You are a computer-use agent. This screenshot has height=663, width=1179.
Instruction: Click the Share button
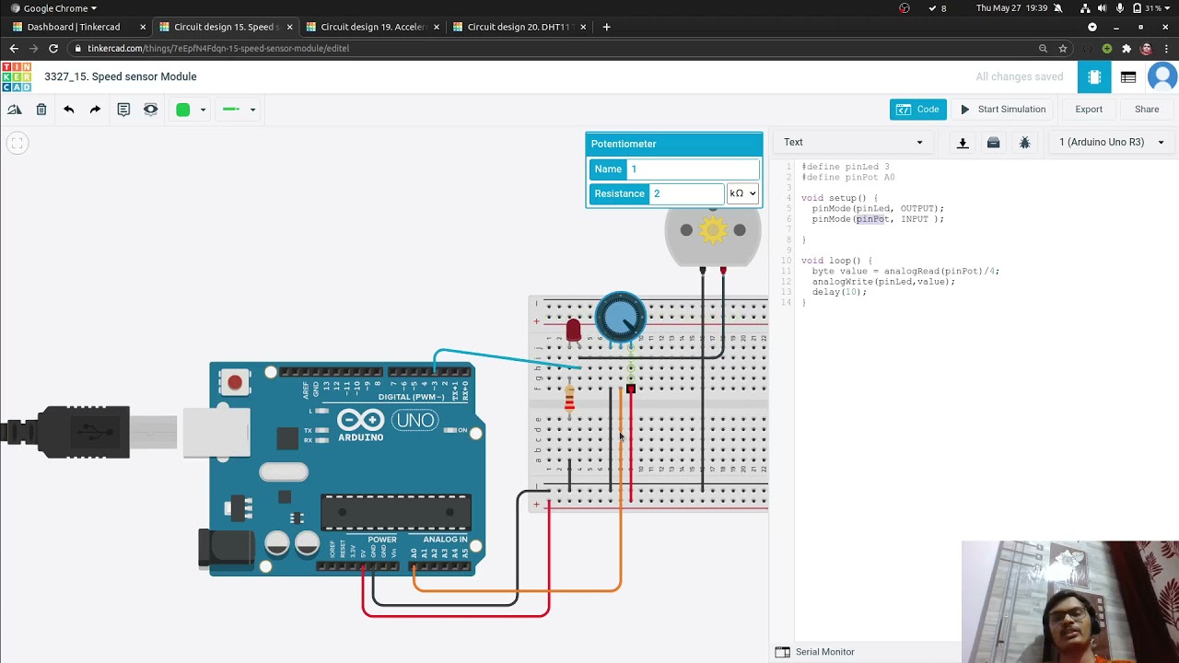pos(1147,110)
